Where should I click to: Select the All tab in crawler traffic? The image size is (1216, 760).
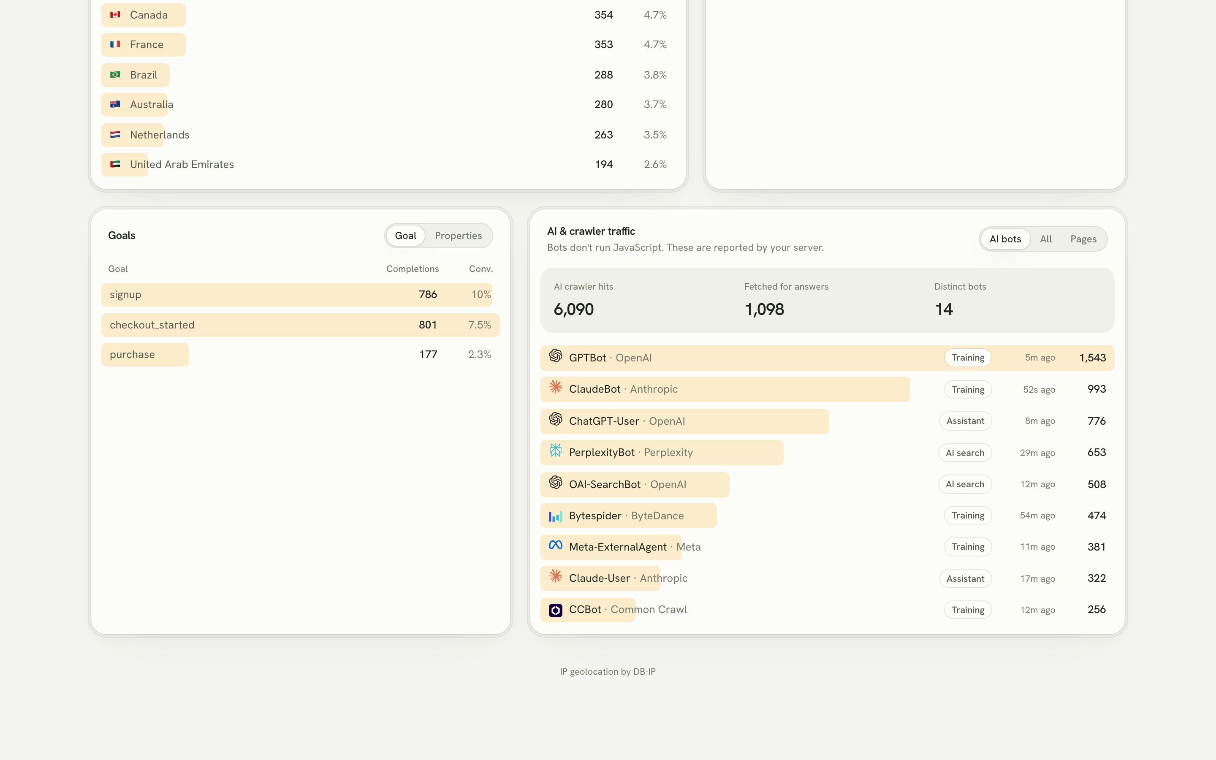1046,239
